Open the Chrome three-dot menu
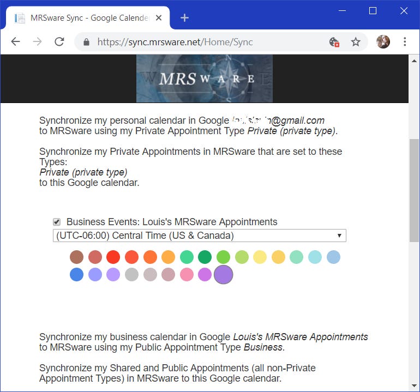This screenshot has width=420, height=392. [405, 42]
